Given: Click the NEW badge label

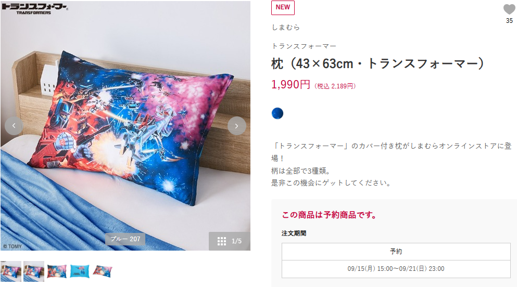Looking at the screenshot, I should coord(283,8).
